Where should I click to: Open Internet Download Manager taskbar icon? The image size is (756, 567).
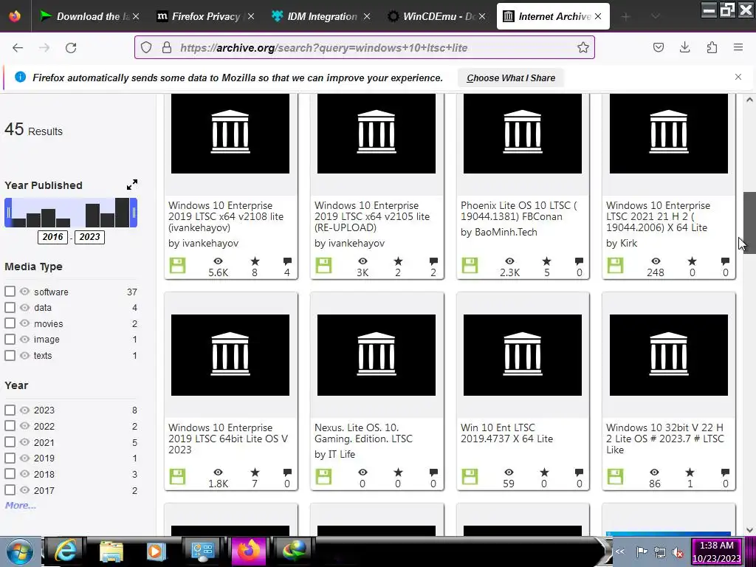pyautogui.click(x=294, y=551)
